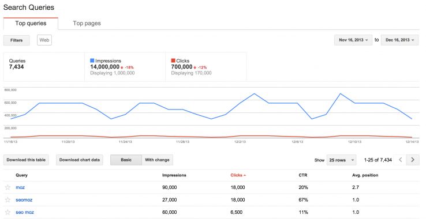Switch table view to Basic
The image size is (426, 219).
click(x=126, y=160)
